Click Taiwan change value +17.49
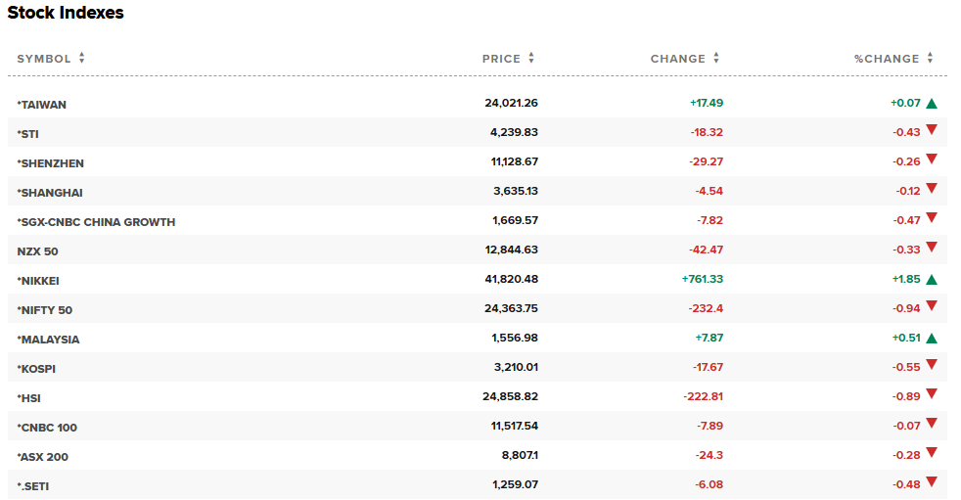 (x=707, y=103)
